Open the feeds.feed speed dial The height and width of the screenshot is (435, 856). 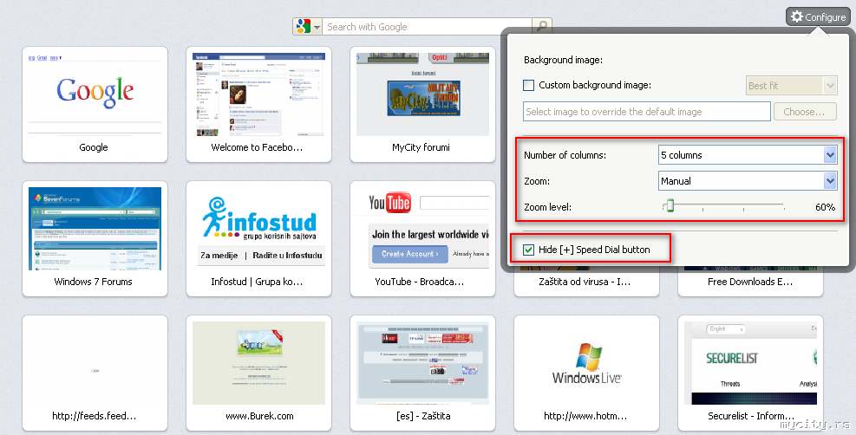click(x=95, y=373)
